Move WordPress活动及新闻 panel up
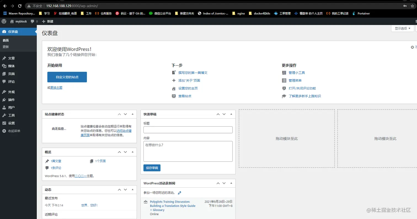The image size is (417, 219). 218,183
